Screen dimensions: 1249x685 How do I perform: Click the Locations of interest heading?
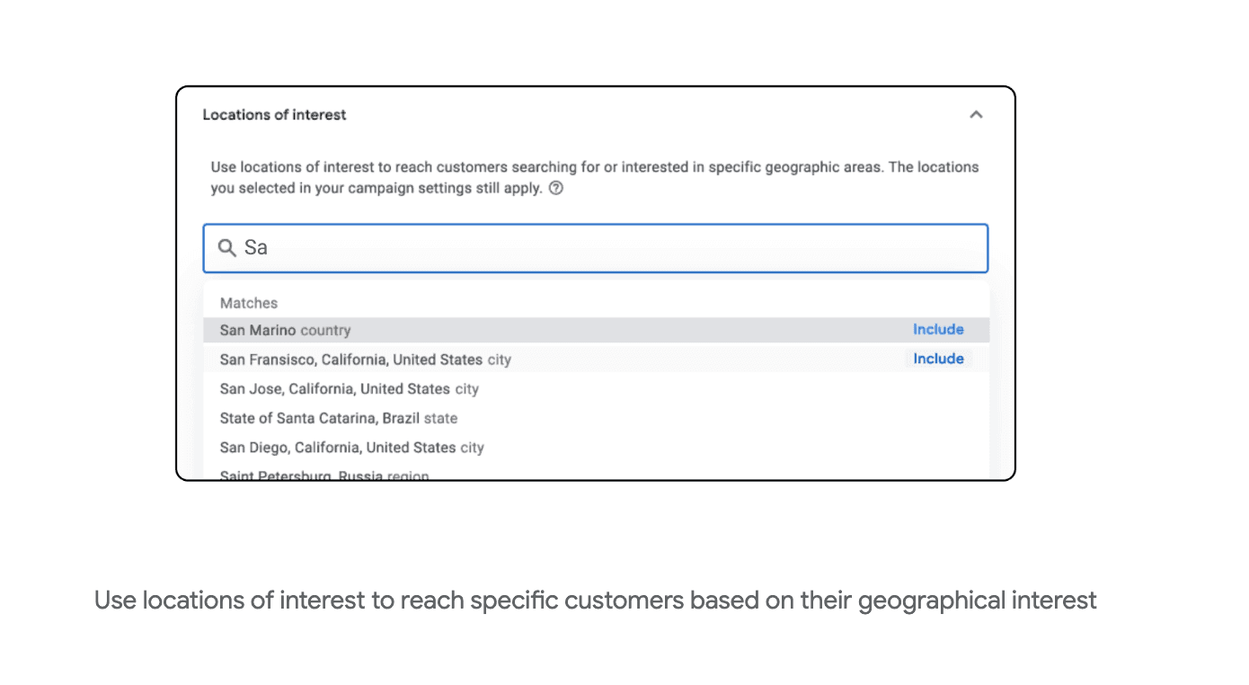[x=274, y=115]
